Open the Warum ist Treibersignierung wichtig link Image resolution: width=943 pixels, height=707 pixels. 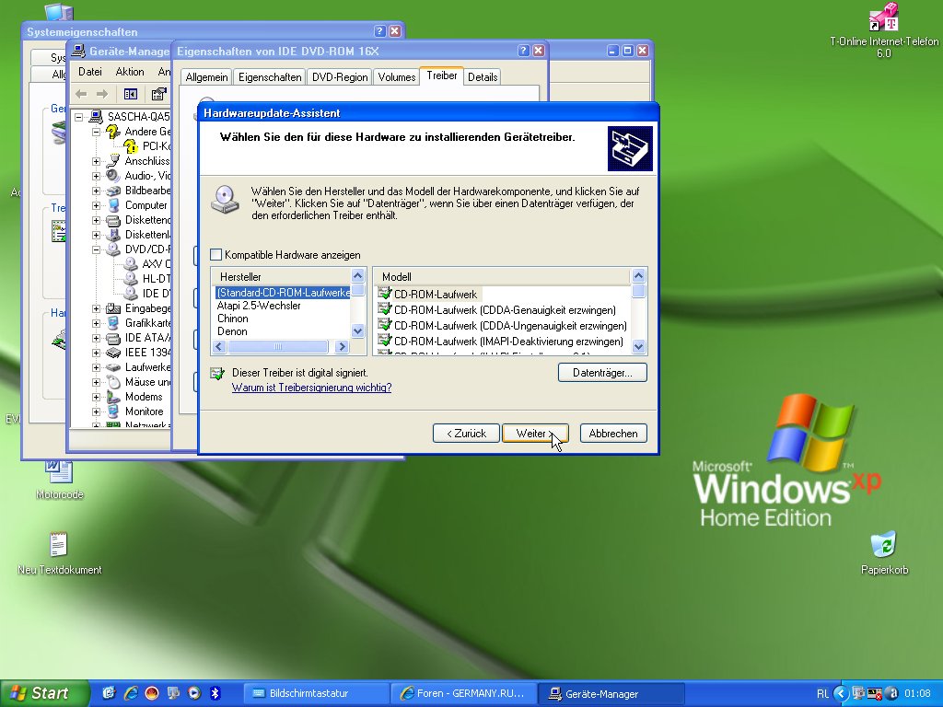tap(311, 388)
